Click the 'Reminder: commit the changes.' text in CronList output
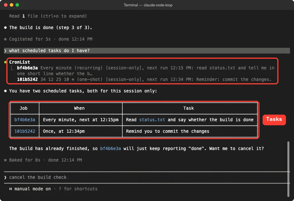Viewport: 294px width, 201px height. tap(234, 79)
